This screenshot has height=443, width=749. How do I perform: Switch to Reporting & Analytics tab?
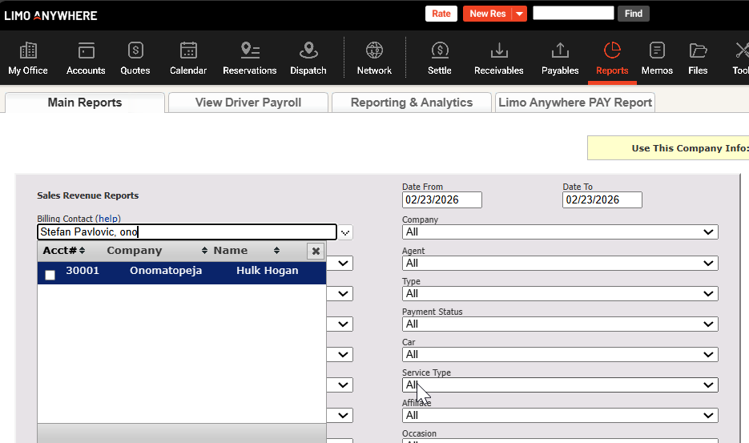pyautogui.click(x=411, y=103)
